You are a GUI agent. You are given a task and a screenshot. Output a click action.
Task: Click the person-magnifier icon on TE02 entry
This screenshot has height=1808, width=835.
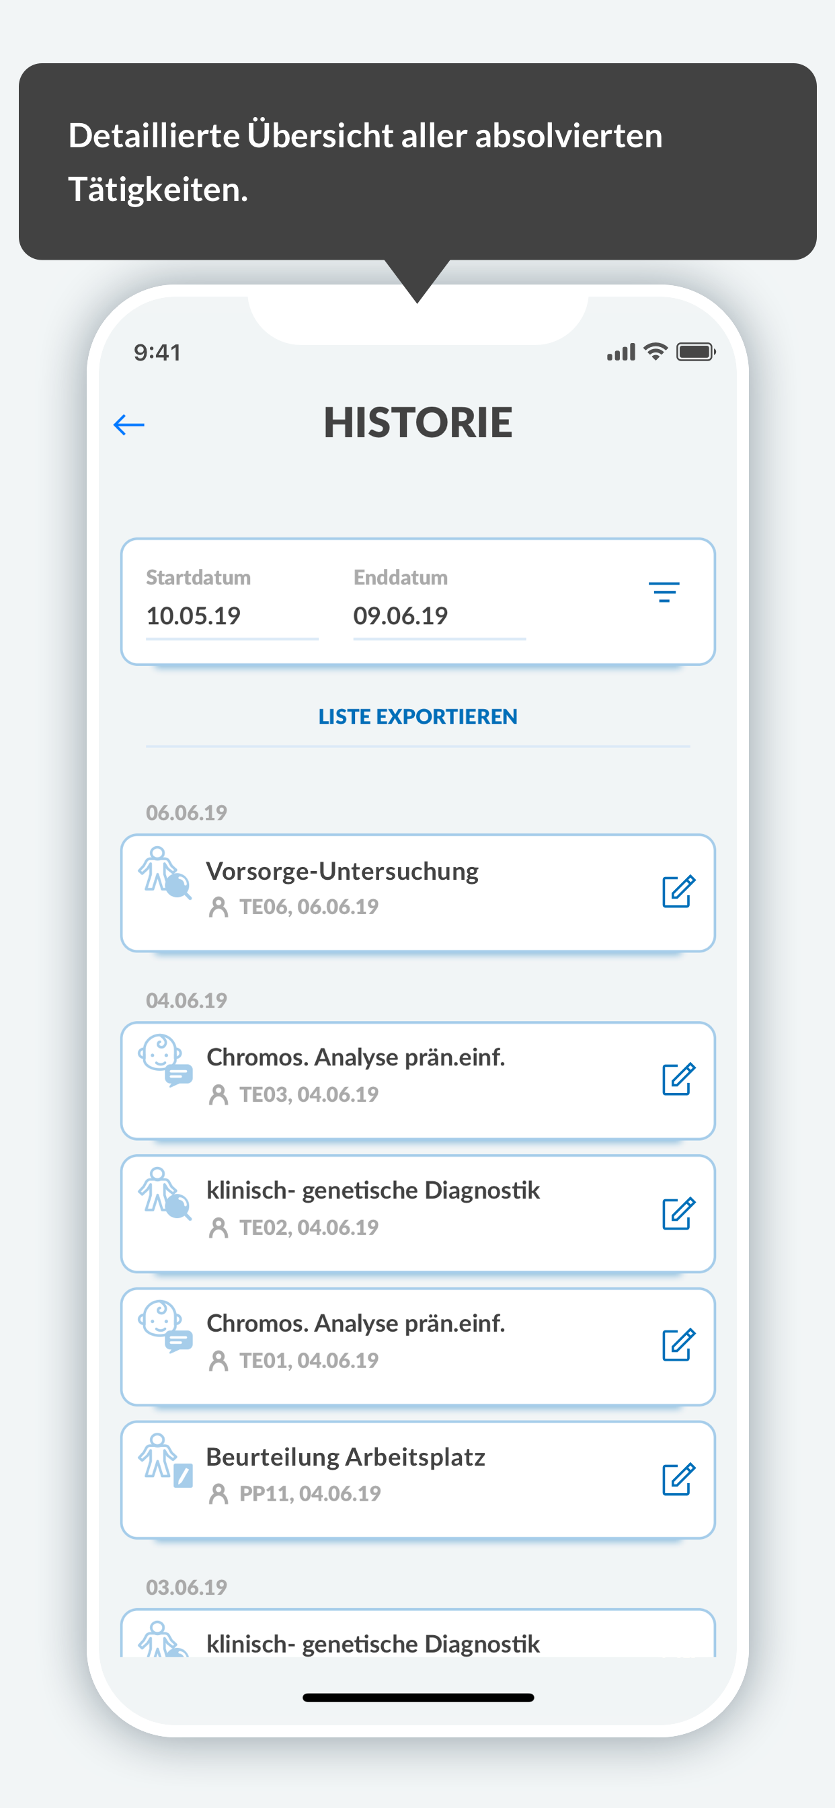pos(165,1193)
